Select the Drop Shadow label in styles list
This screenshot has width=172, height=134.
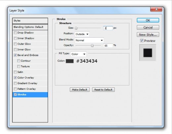pyautogui.click(x=25, y=33)
